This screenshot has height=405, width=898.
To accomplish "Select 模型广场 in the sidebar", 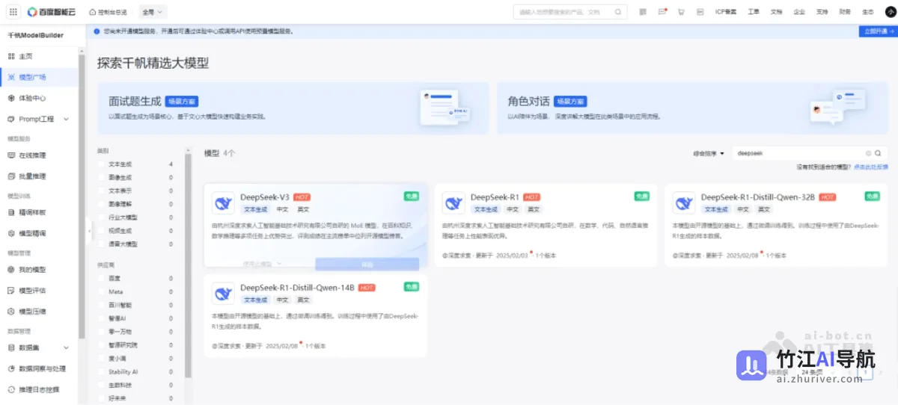I will tap(39, 77).
